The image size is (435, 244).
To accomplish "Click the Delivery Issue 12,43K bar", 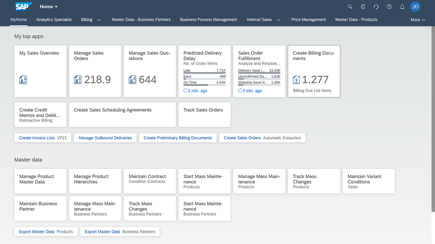I will tap(259, 73).
